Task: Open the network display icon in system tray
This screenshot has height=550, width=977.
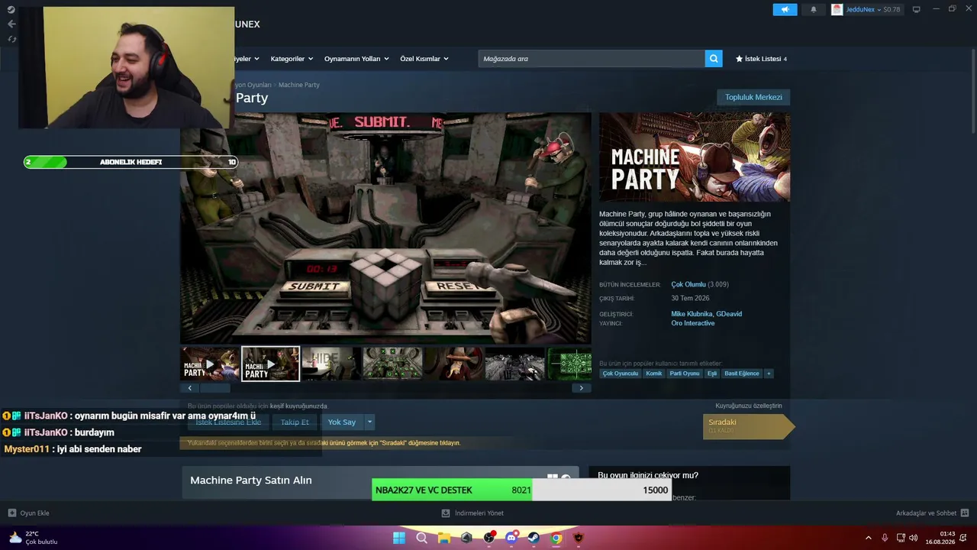Action: coord(900,538)
